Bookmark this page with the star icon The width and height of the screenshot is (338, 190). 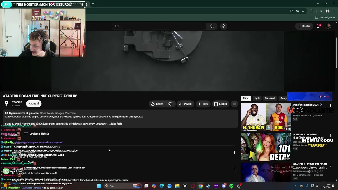coord(303,11)
